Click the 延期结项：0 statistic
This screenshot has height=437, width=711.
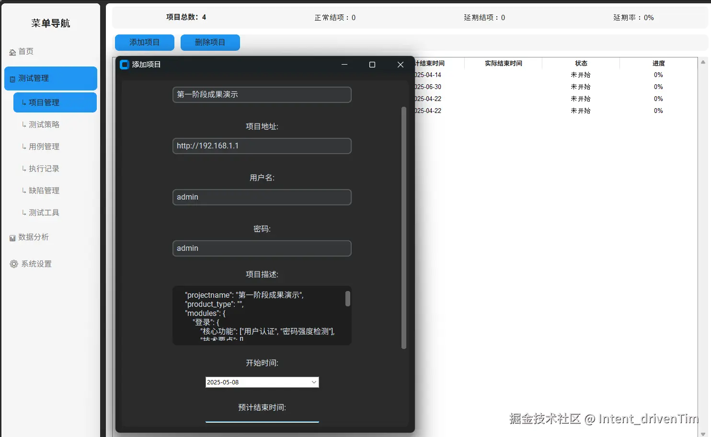(484, 18)
